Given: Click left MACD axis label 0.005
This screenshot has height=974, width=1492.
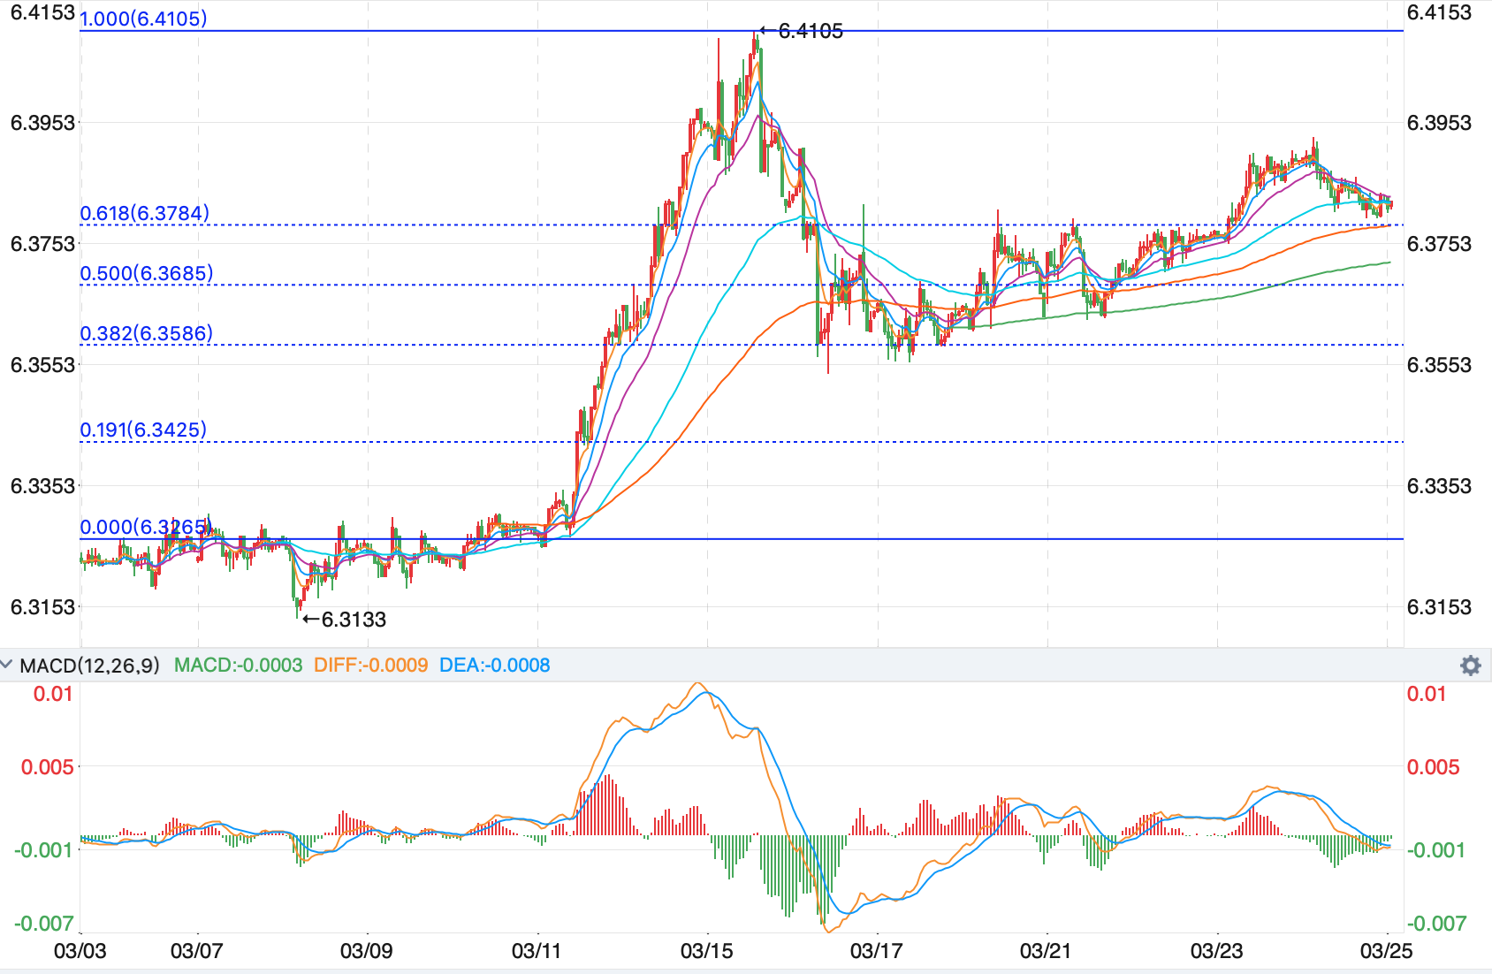Looking at the screenshot, I should click(48, 767).
